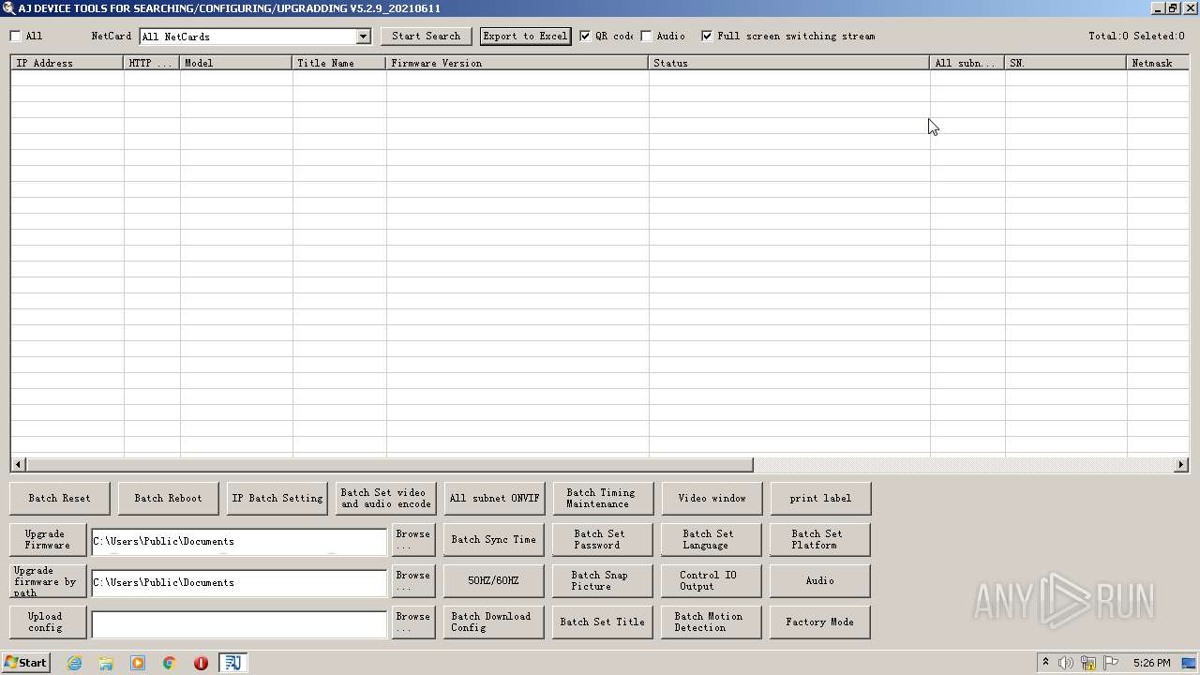Open Batch Set Language
The image size is (1200, 675).
(x=712, y=540)
